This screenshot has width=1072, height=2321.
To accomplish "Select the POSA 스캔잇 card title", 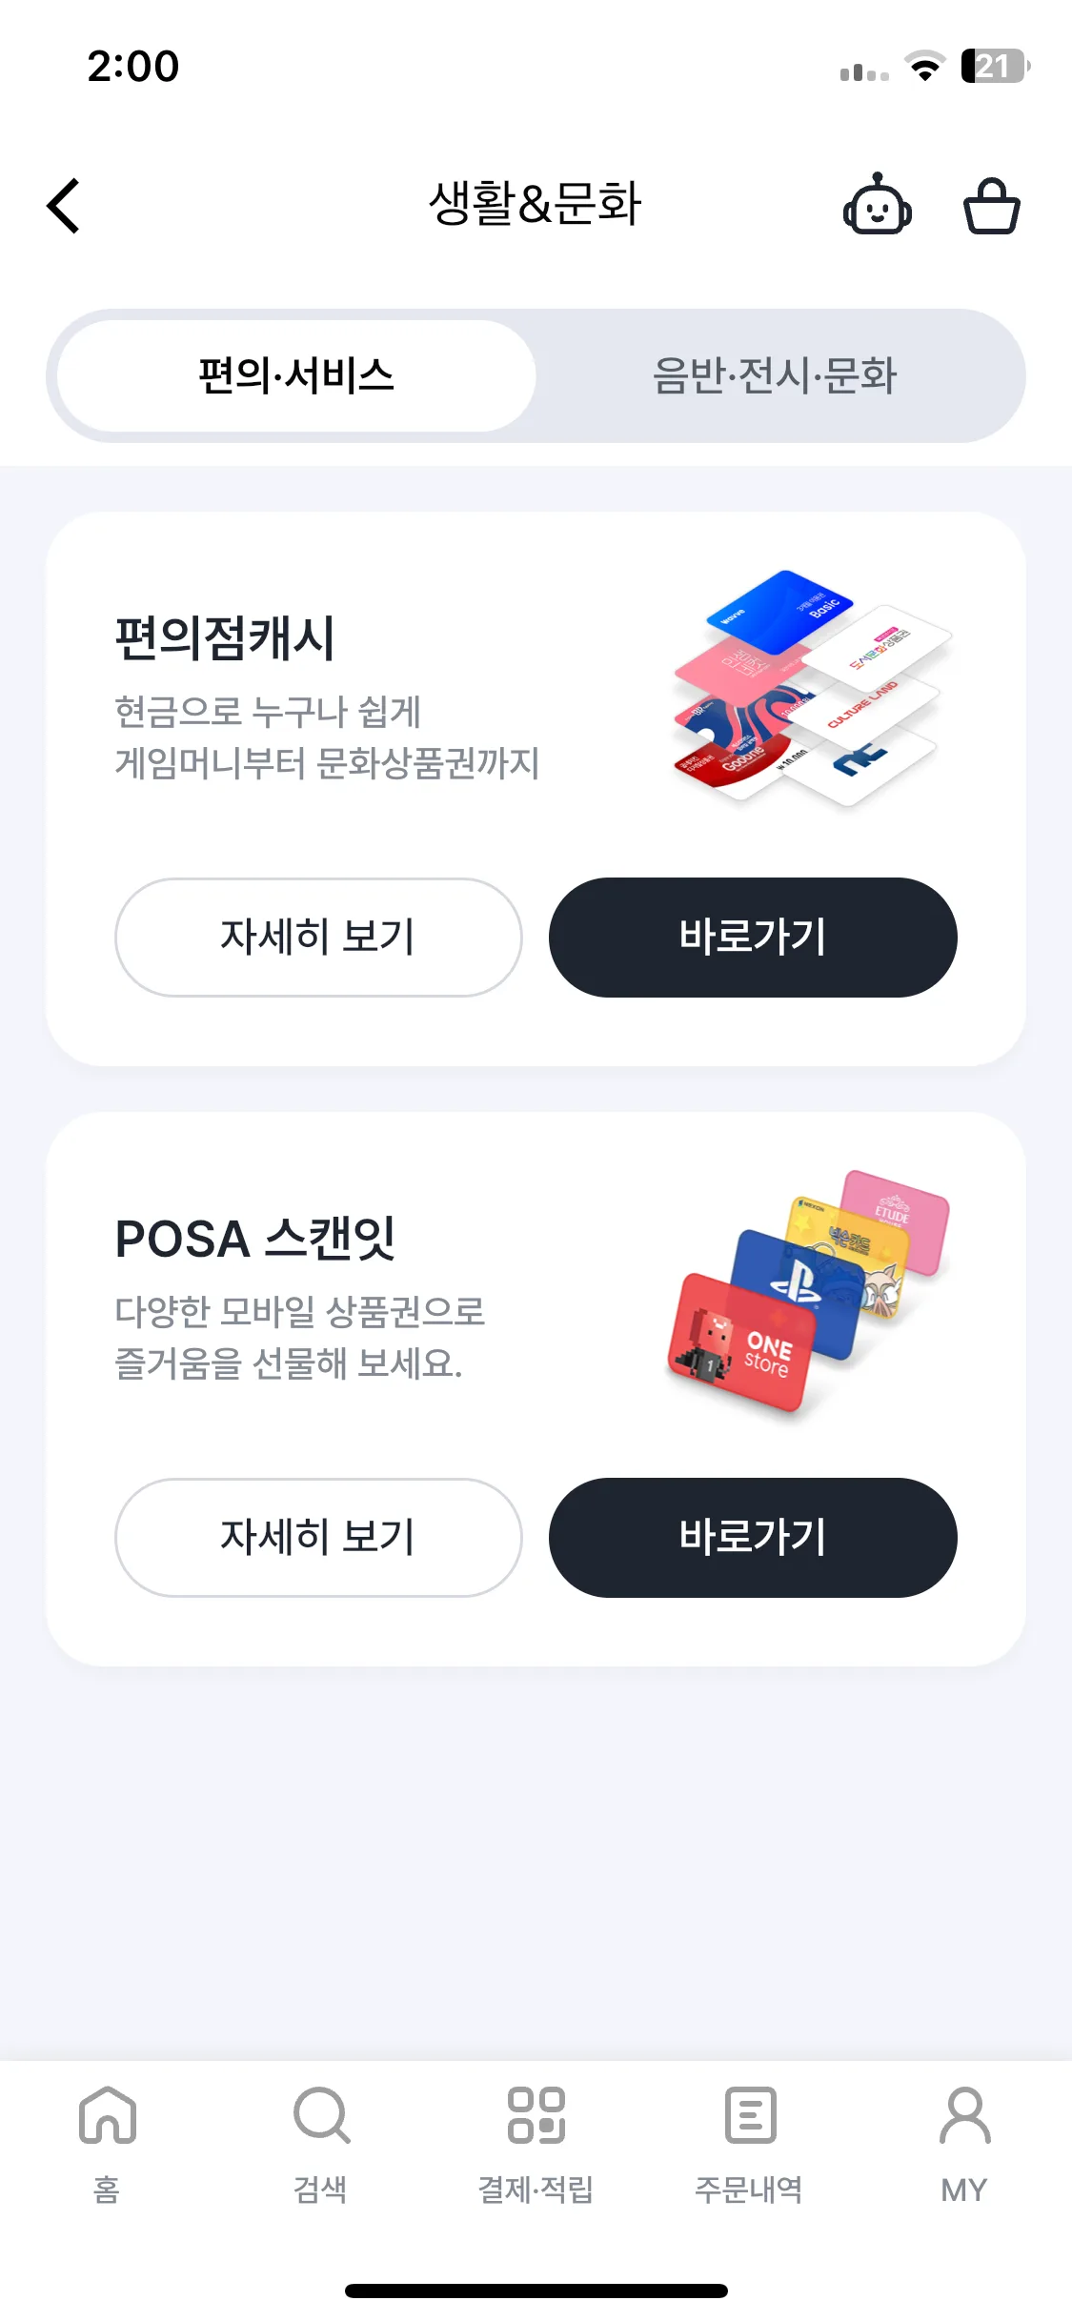I will (255, 1239).
